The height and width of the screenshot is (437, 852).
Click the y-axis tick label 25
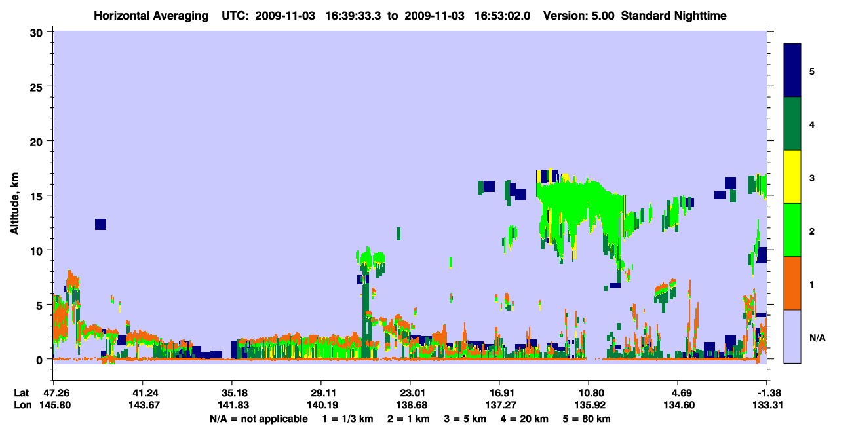coord(38,86)
